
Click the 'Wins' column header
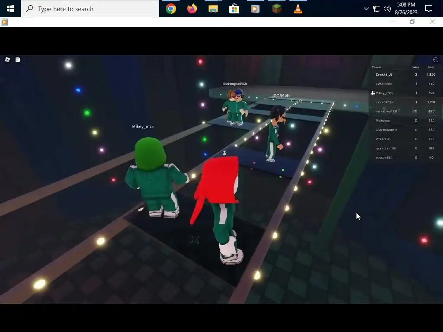point(416,67)
